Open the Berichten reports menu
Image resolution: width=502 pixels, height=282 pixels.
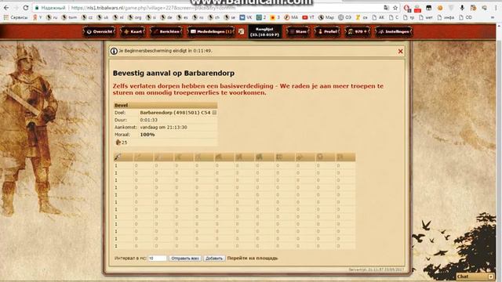click(166, 31)
